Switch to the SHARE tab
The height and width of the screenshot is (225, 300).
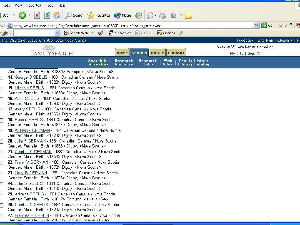(x=157, y=52)
